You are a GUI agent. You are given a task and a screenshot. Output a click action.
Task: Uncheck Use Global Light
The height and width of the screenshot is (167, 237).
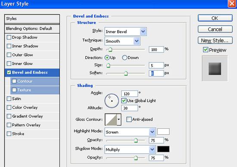pyautogui.click(x=124, y=101)
